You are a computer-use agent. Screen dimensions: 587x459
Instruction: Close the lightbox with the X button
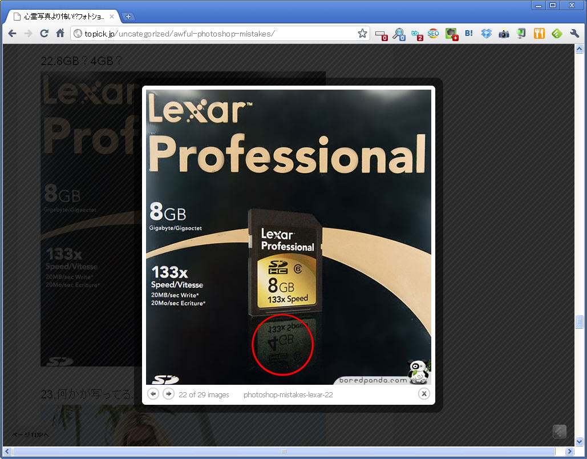(424, 393)
